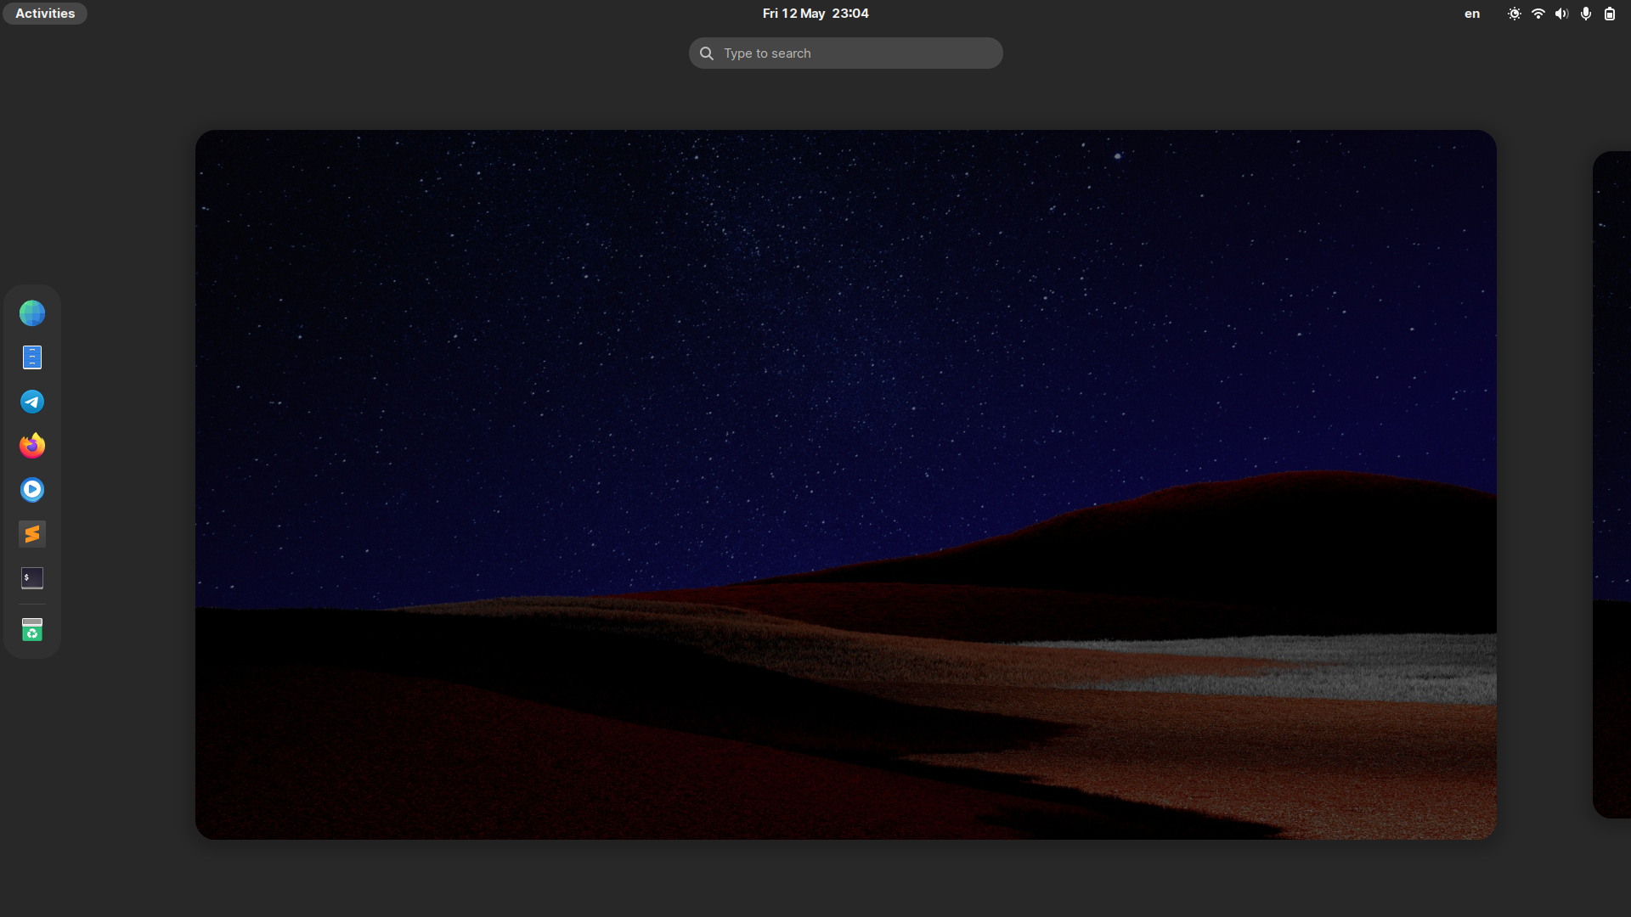This screenshot has width=1631, height=917.
Task: Click the Night Light indicator icon
Action: (1514, 14)
